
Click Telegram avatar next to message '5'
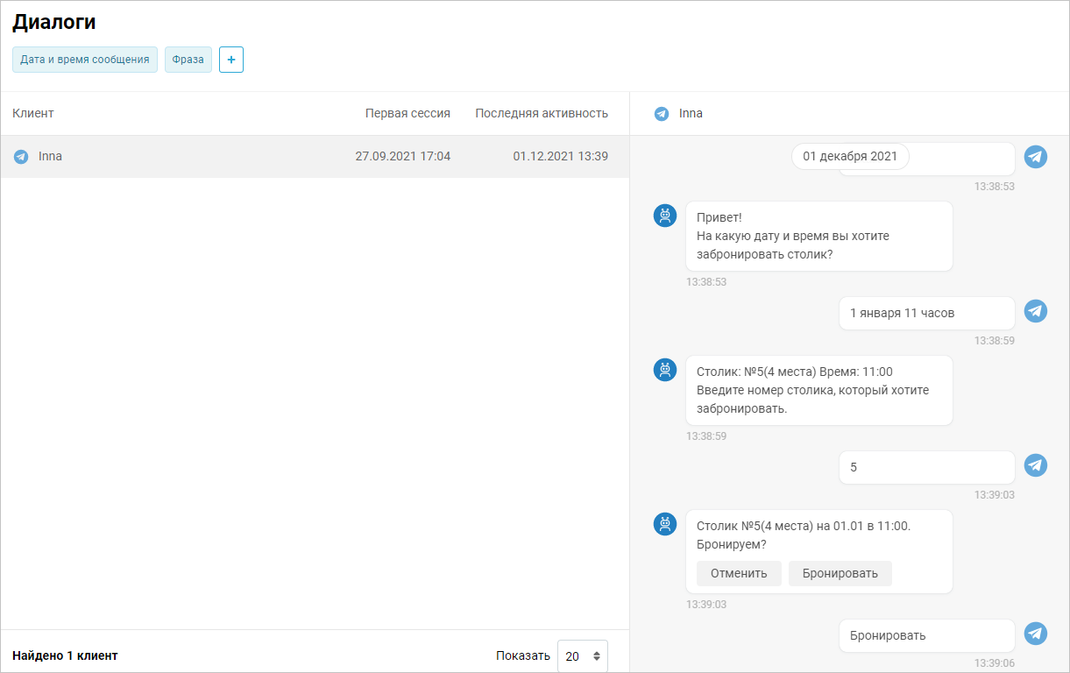tap(1036, 465)
